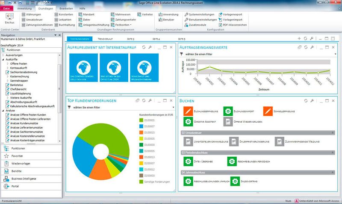Collapse the 02 Umsatzsteuer section

coord(333,133)
